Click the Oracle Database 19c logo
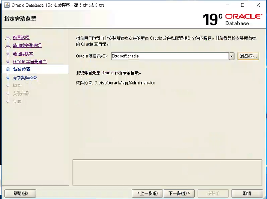This screenshot has height=199, width=267. click(x=232, y=20)
